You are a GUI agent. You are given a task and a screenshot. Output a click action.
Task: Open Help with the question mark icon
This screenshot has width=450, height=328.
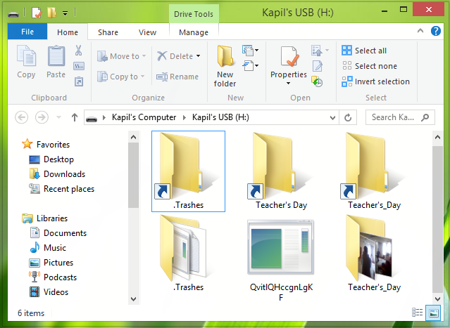[436, 31]
